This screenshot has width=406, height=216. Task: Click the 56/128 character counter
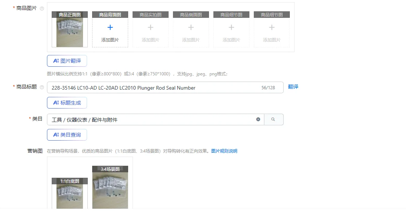coord(268,88)
